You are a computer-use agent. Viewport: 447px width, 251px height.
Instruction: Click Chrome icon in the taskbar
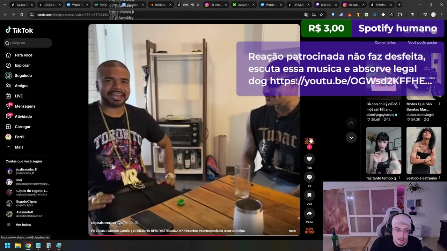tap(28, 245)
